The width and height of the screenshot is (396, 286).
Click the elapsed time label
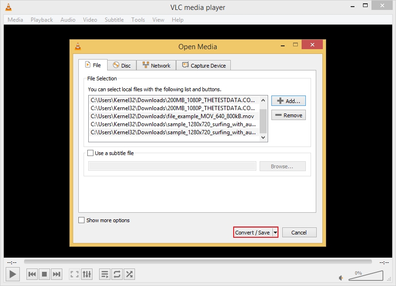click(12, 262)
